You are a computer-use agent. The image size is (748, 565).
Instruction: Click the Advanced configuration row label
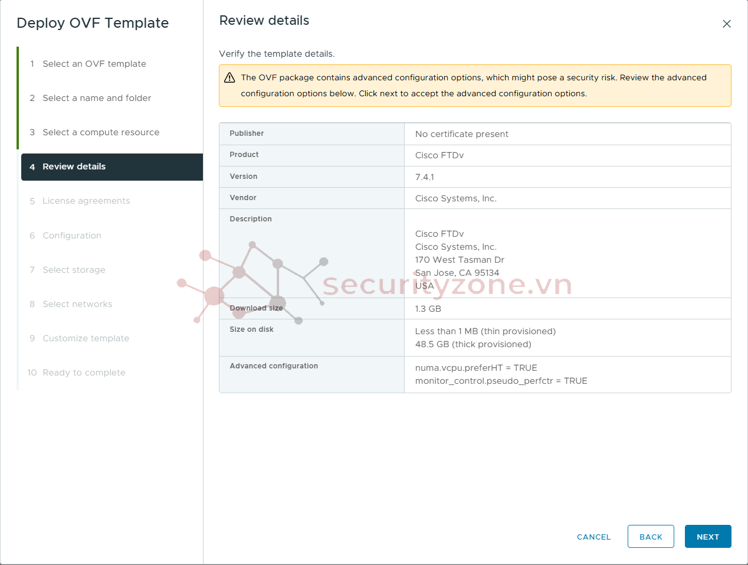pos(274,366)
